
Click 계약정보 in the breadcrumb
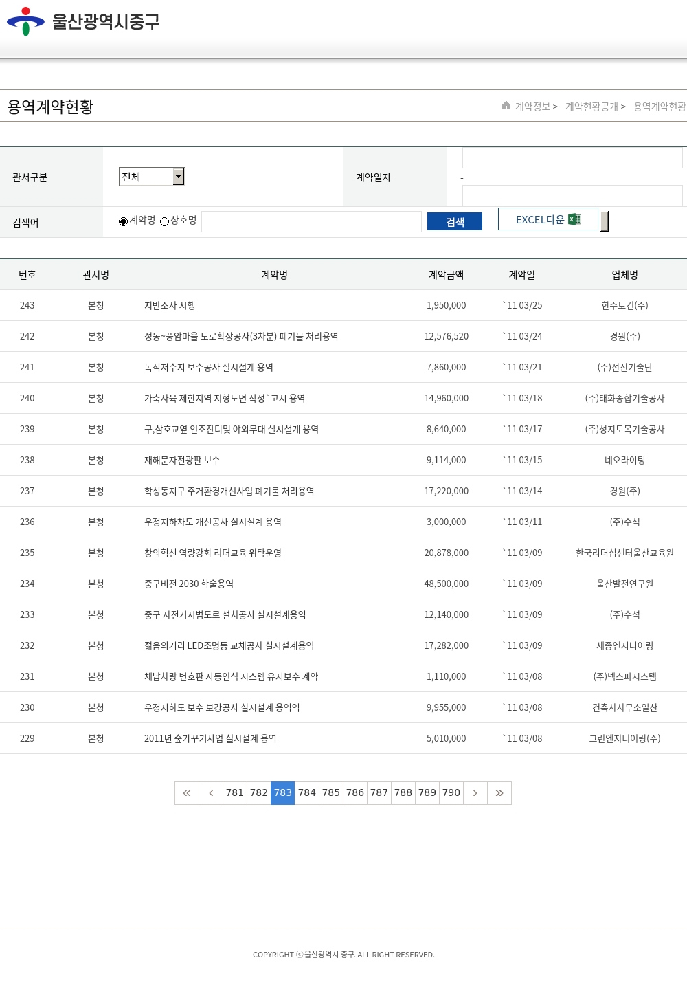[533, 107]
